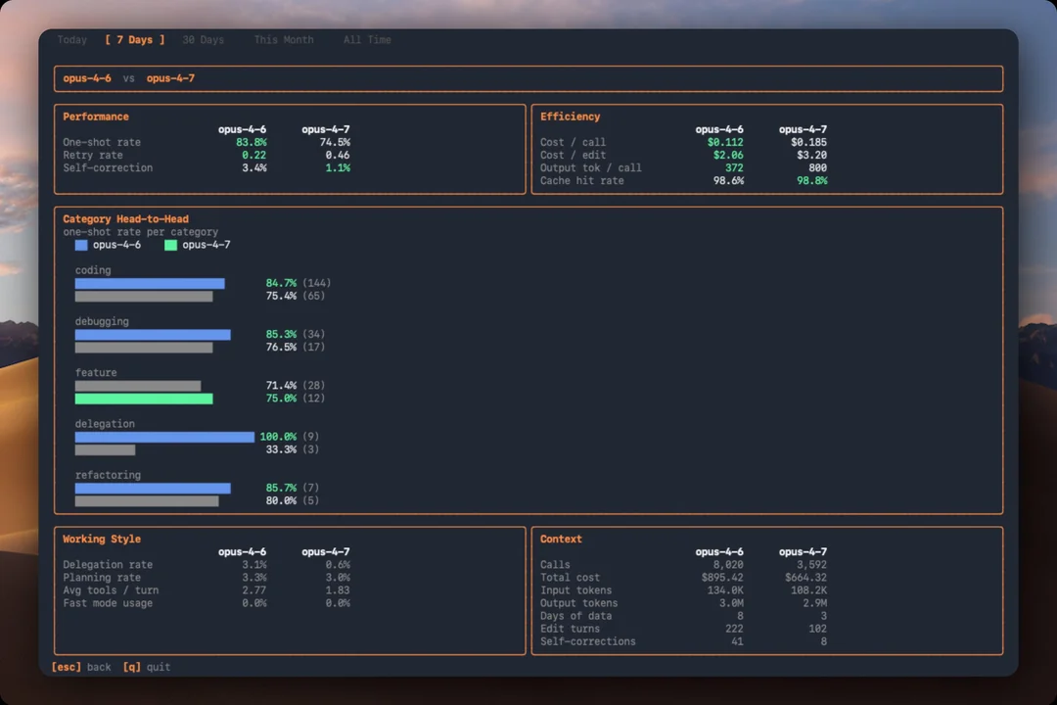The width and height of the screenshot is (1057, 705).
Task: Click the blue coding bar for opus-4-6
Action: click(x=150, y=283)
